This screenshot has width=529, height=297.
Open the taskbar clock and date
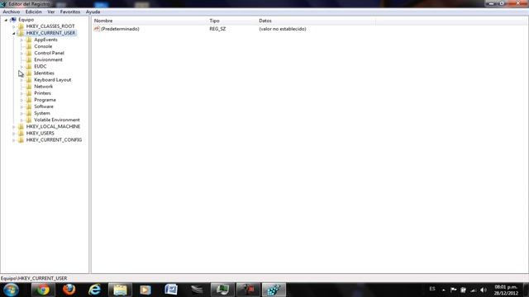tap(506, 290)
